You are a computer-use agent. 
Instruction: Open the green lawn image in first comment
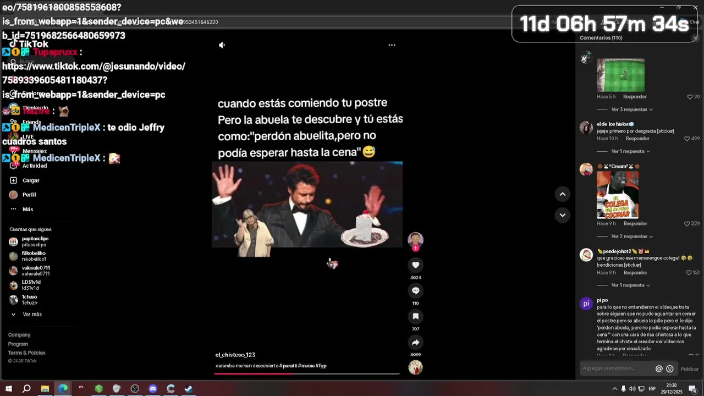pos(620,75)
